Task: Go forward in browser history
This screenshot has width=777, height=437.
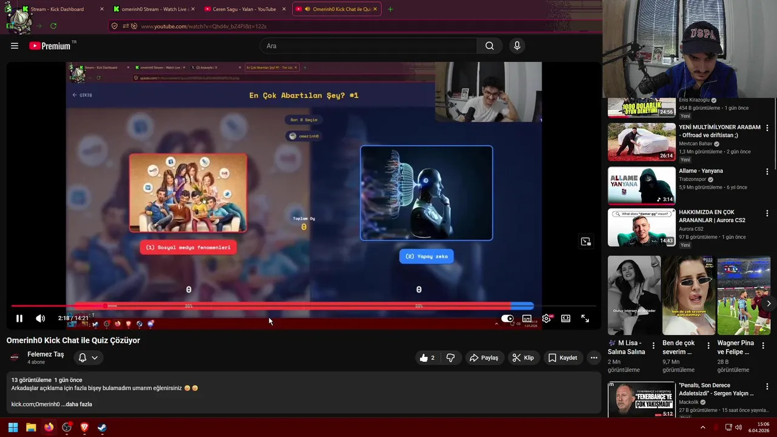Action: pyautogui.click(x=39, y=26)
